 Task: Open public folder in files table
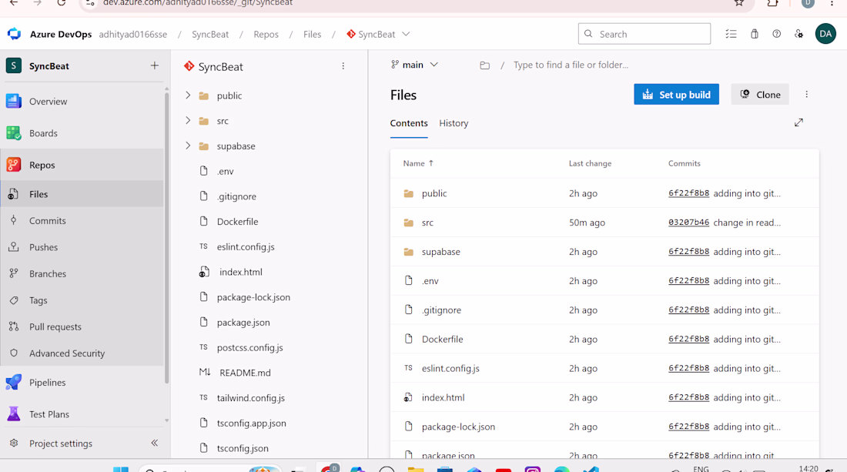434,193
